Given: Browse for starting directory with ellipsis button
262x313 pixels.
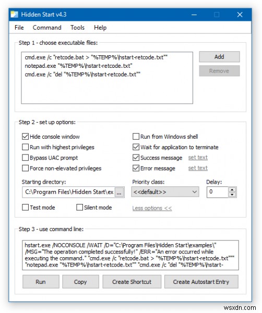Looking at the screenshot, I should click(119, 192).
